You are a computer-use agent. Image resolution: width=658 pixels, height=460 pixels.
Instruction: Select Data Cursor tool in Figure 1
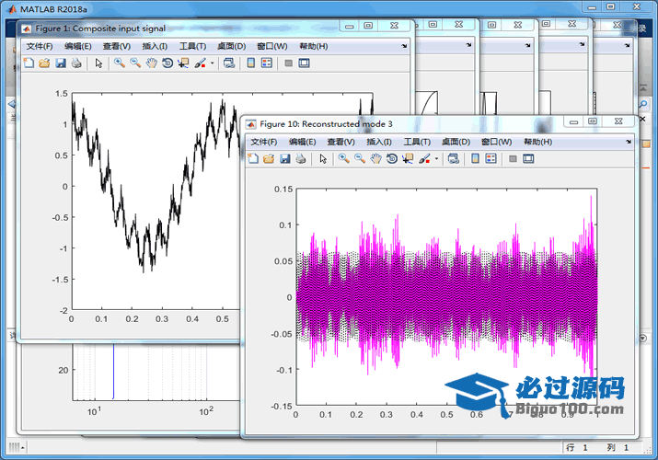coord(183,63)
